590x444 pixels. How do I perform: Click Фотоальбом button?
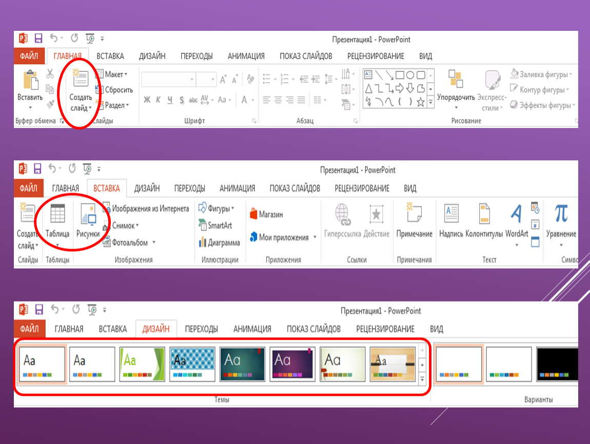tap(129, 243)
